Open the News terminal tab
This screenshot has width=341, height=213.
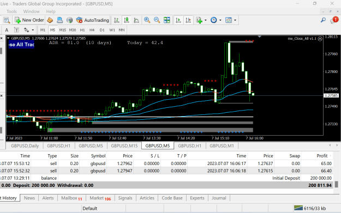[29, 198]
